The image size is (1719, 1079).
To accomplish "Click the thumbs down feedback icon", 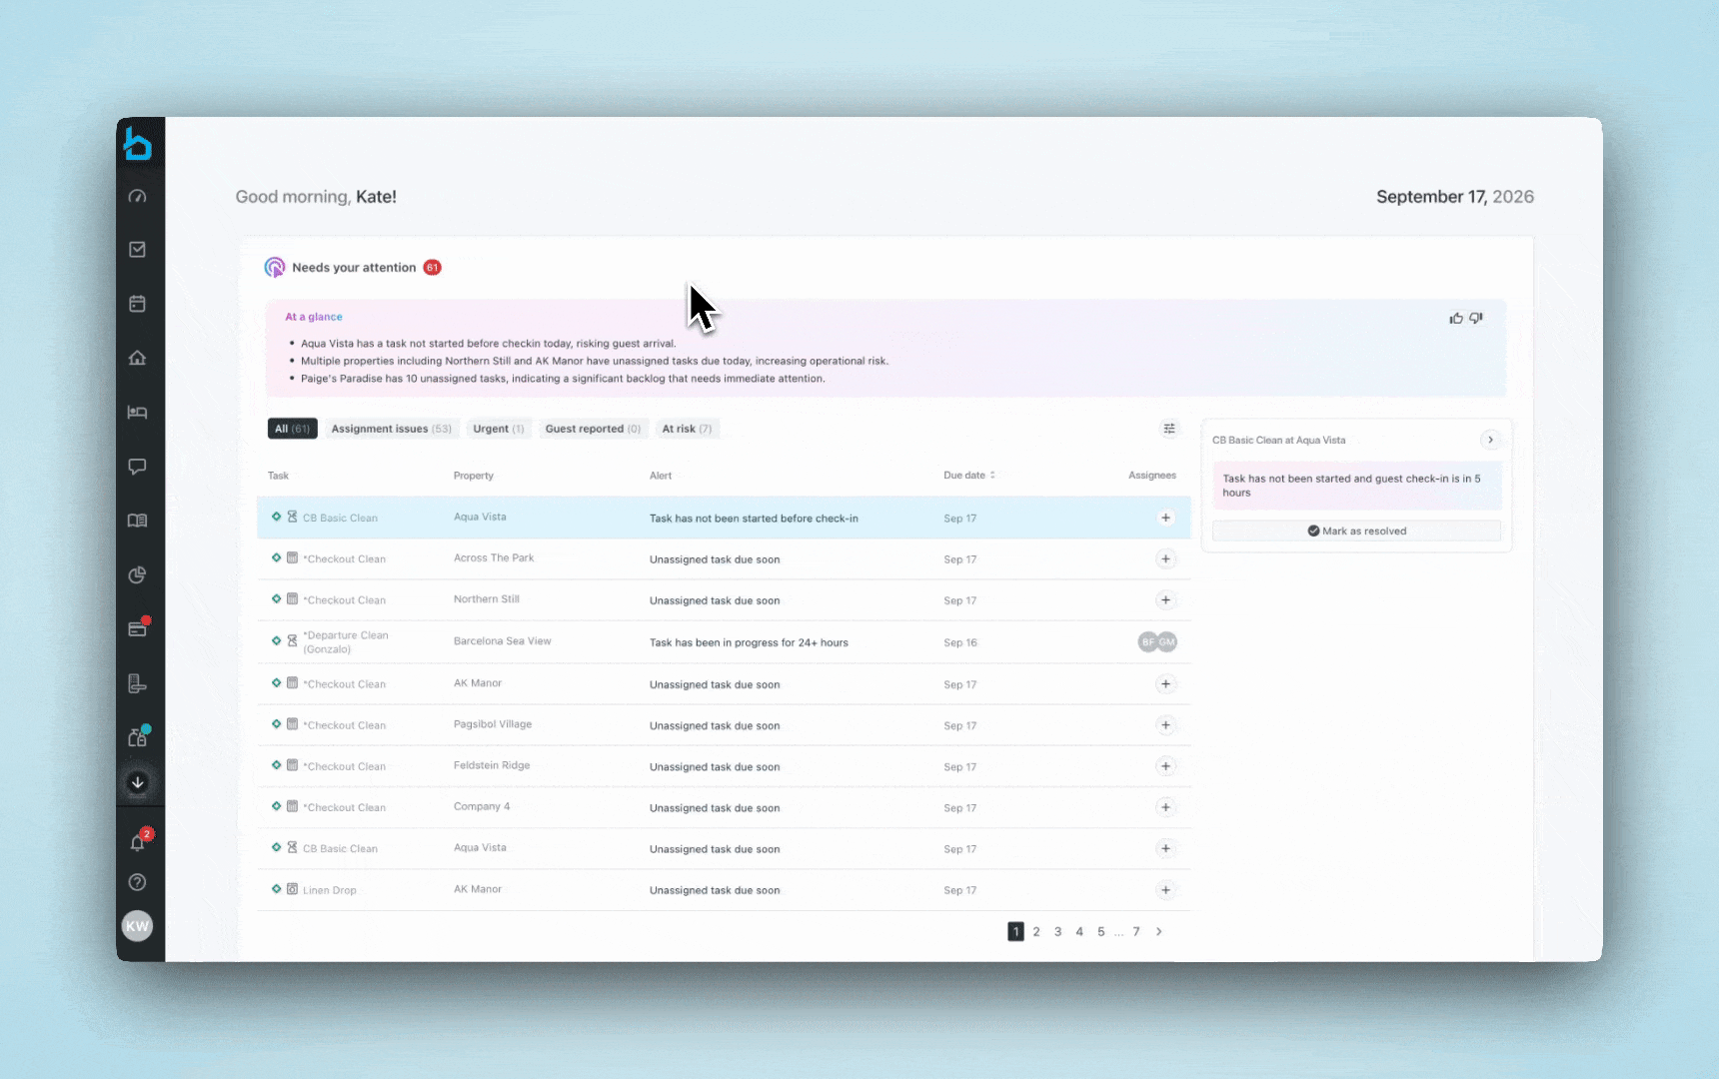I will (x=1476, y=318).
